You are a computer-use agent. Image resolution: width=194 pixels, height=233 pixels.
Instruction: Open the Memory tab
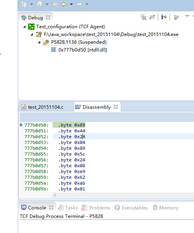[x=166, y=207]
